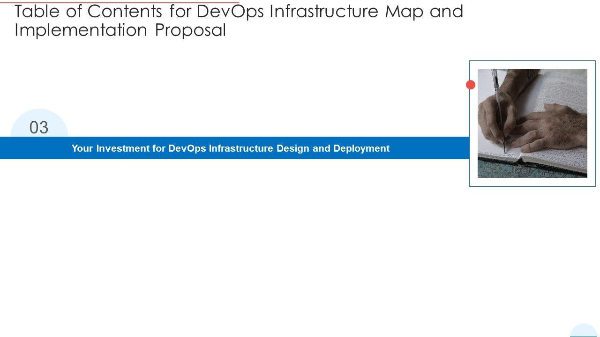Open the Your Investment for DevOps heading
The width and height of the screenshot is (600, 337).
(230, 148)
